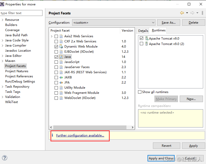Open the back history dropdown arrow
Viewport: 206px width, 164px height.
[187, 13]
